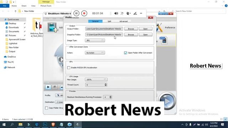Open the Picture Tools tab in Explorer

point(46,6)
